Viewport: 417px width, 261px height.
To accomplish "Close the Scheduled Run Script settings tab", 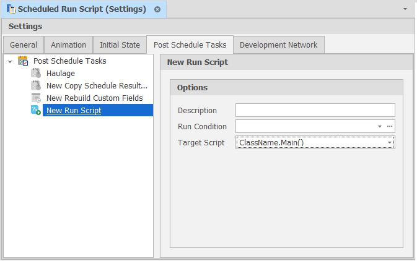I will 157,9.
